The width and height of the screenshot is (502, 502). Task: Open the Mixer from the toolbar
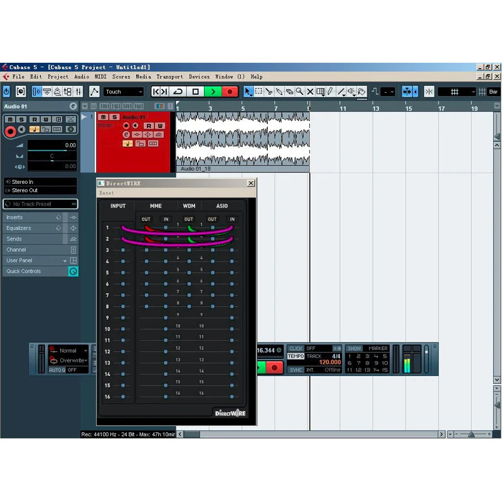pyautogui.click(x=78, y=92)
